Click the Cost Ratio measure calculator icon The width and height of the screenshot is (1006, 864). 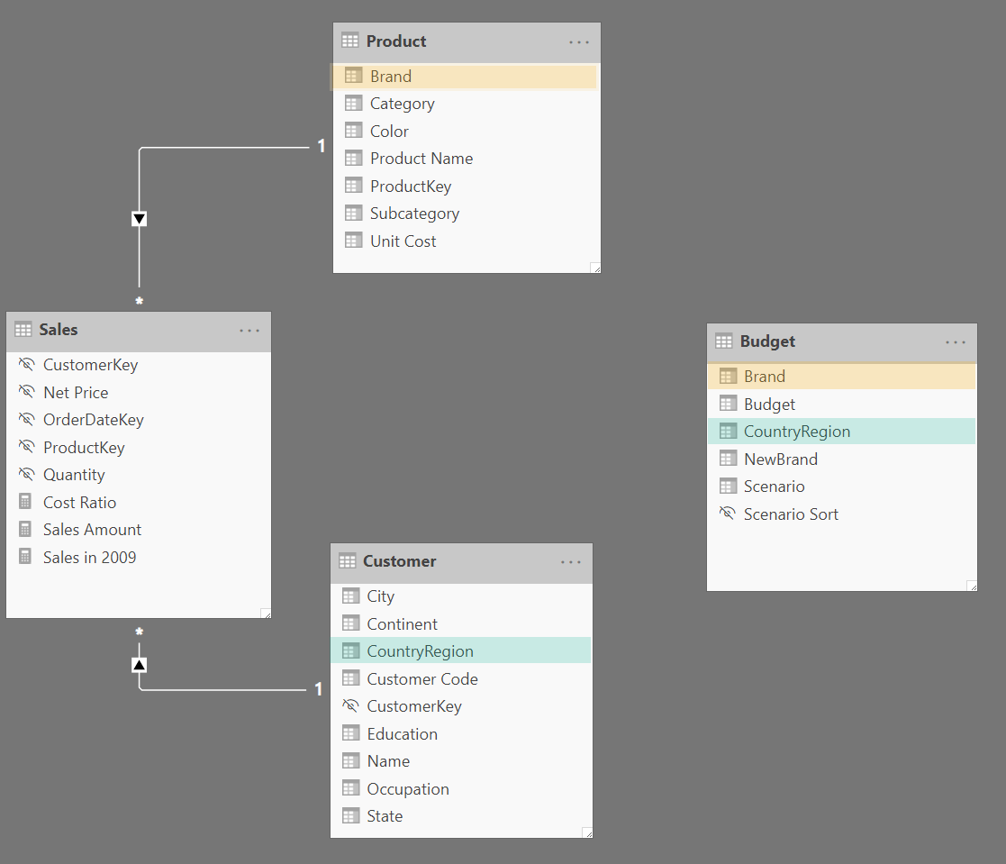point(25,503)
